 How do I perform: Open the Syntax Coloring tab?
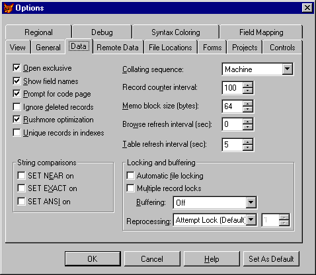click(176, 32)
